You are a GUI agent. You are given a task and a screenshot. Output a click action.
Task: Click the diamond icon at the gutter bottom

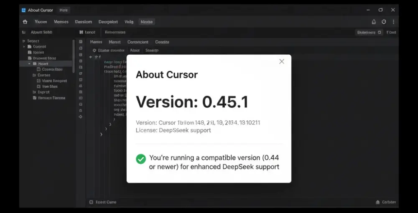(x=81, y=117)
